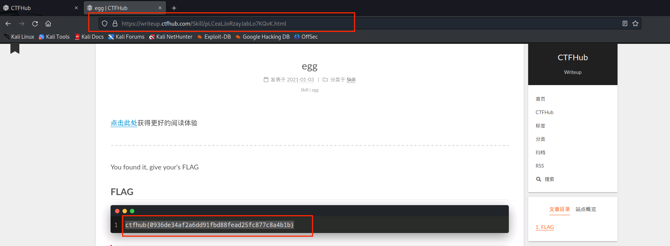Image resolution: width=670 pixels, height=246 pixels.
Task: Open the browser home page
Action: [x=48, y=23]
